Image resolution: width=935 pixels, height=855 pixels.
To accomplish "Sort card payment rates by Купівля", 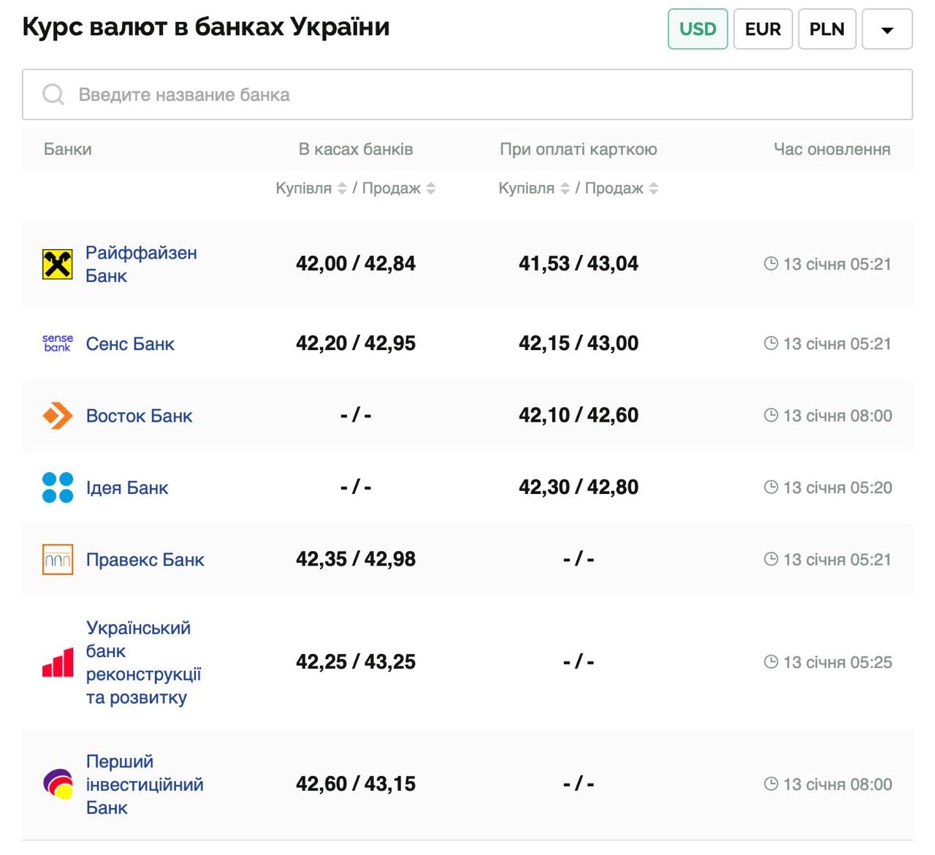I will (x=565, y=189).
